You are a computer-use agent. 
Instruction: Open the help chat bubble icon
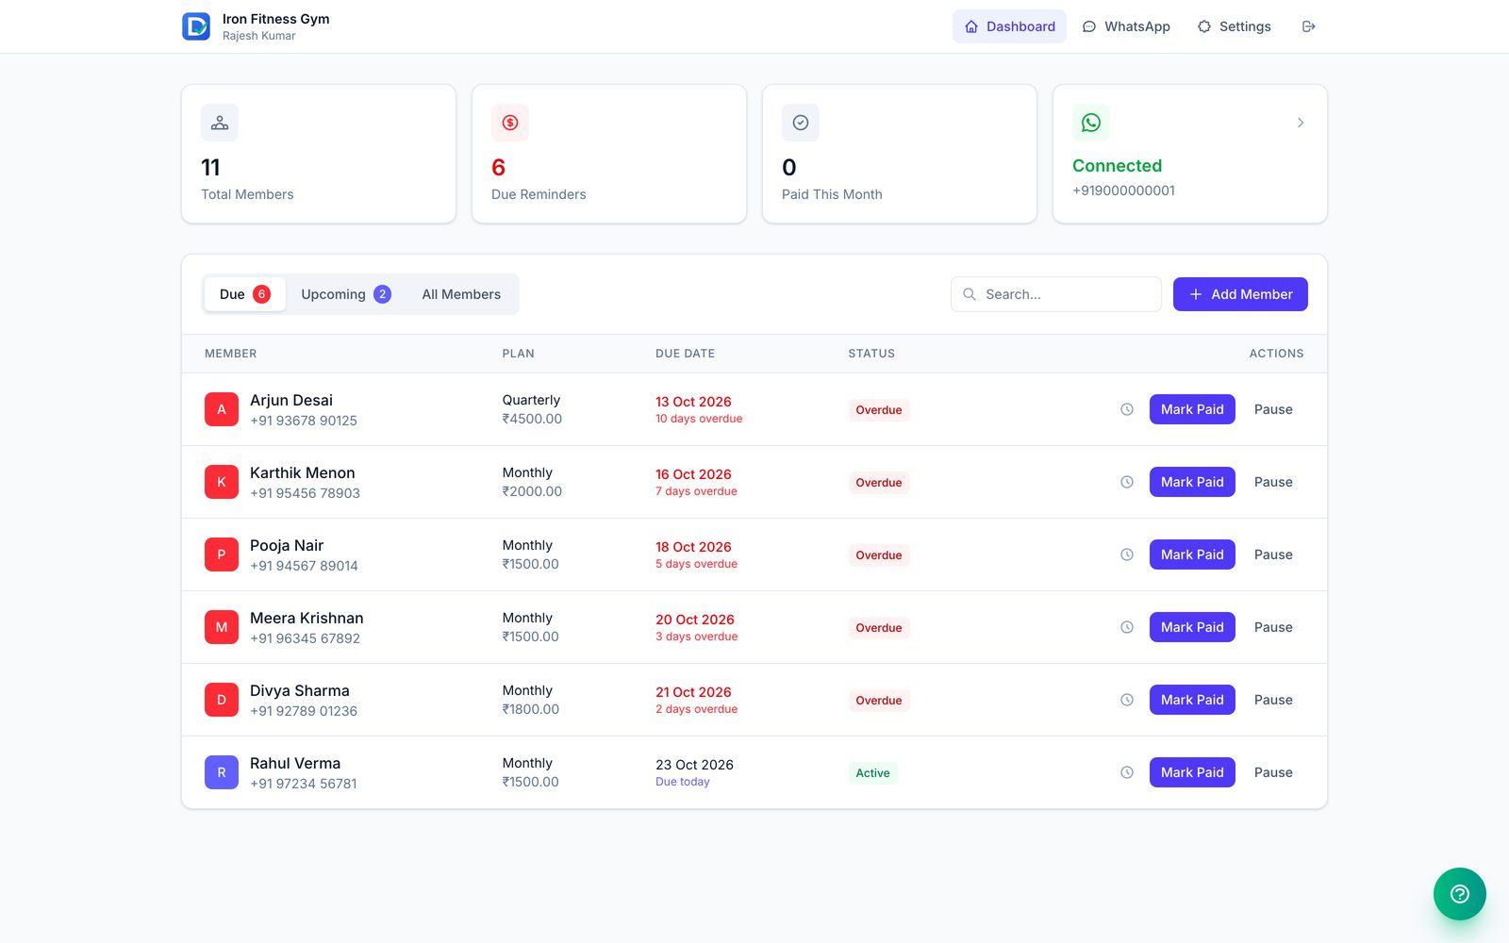tap(1459, 893)
